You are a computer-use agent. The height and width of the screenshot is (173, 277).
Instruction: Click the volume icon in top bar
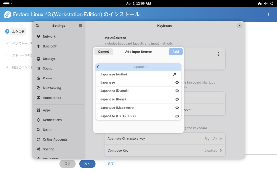click(x=265, y=4)
